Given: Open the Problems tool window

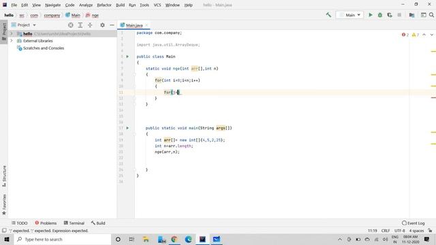Looking at the screenshot, I should pos(46,223).
